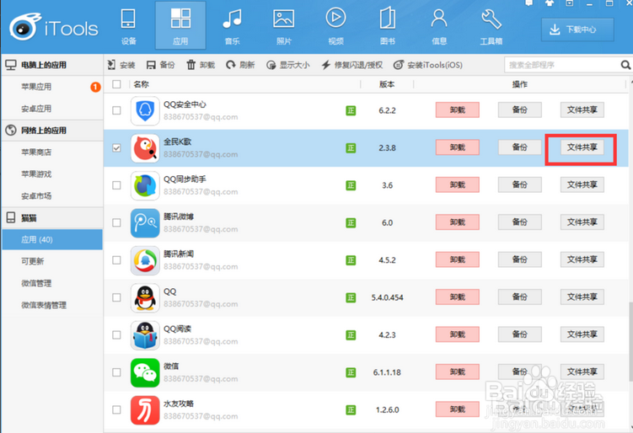Open the 工具箱 (Toolbox) section
The height and width of the screenshot is (433, 633).
[x=491, y=27]
